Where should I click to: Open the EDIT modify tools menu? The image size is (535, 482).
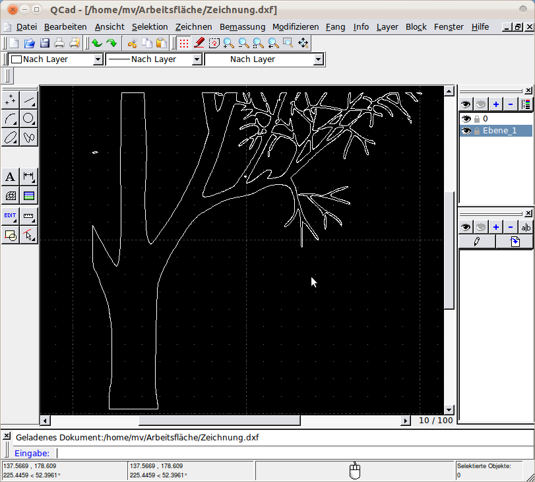tap(11, 215)
